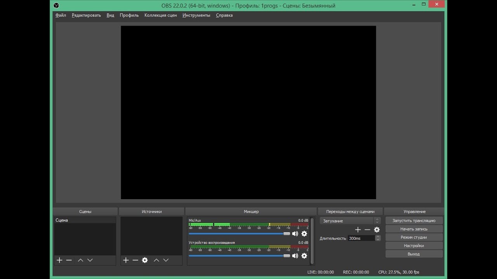Adjust the Устройство воспроизведения volume slider
497x279 pixels.
coord(239,256)
